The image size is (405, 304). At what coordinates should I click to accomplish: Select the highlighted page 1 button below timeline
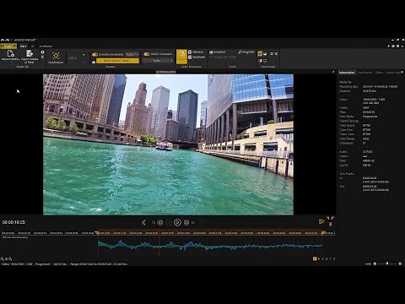(x=315, y=258)
